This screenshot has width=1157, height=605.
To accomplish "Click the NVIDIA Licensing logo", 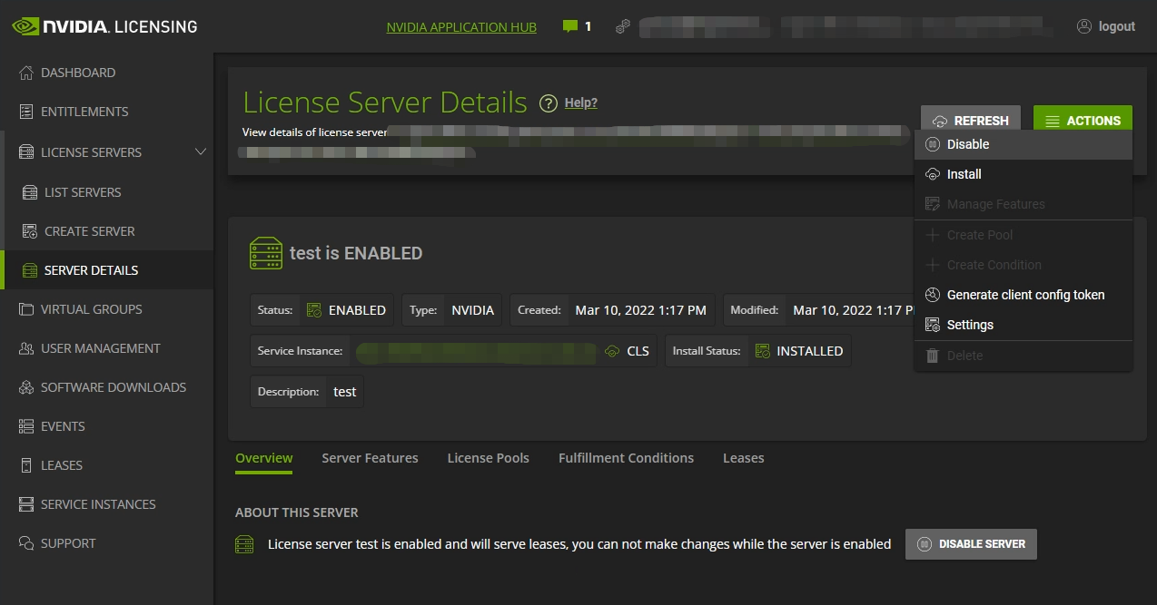I will point(104,26).
